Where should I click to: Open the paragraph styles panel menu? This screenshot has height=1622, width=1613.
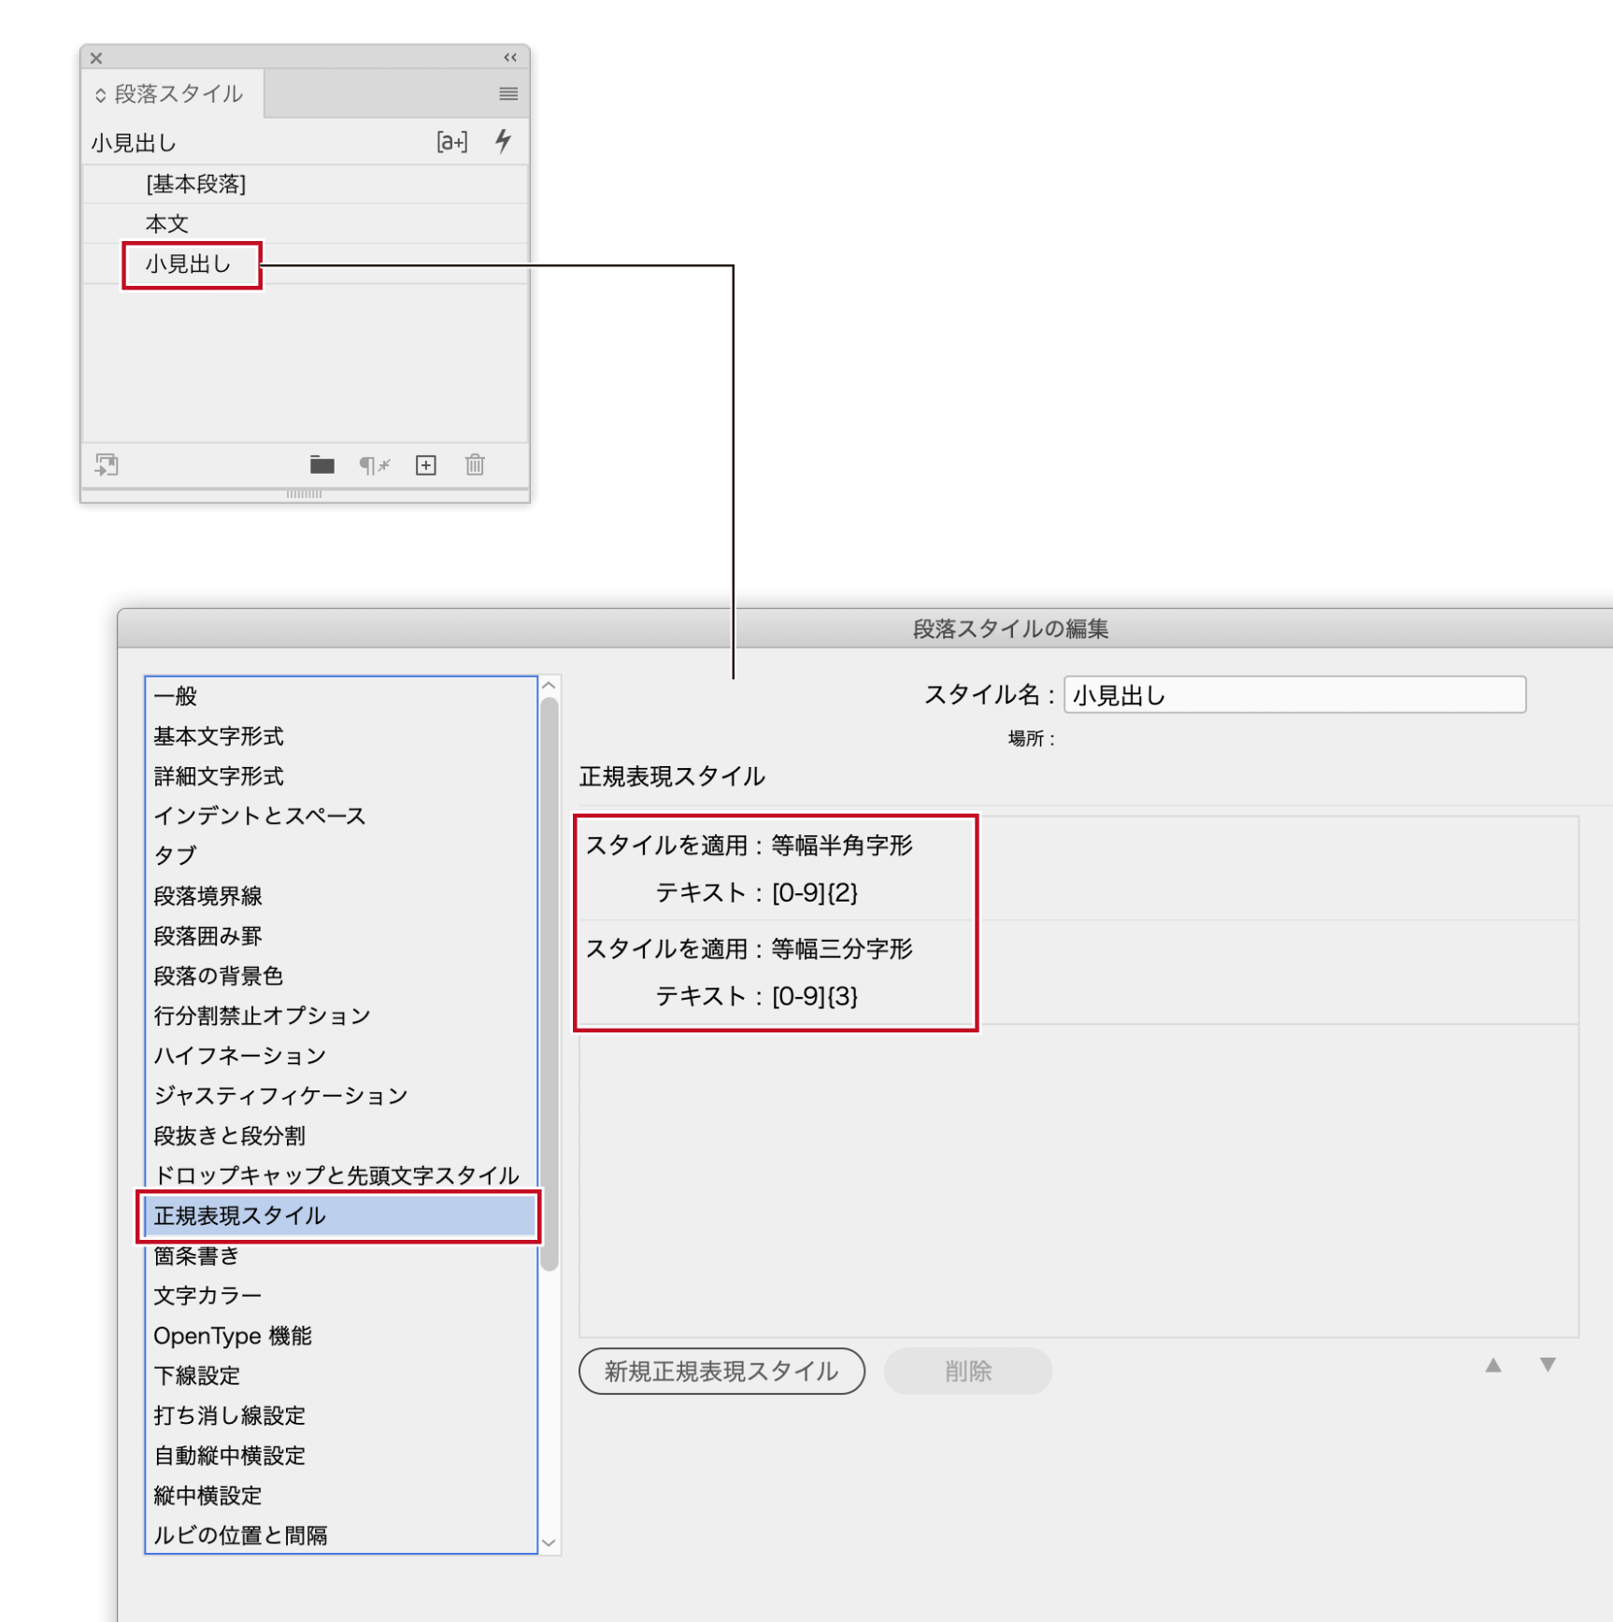click(508, 93)
